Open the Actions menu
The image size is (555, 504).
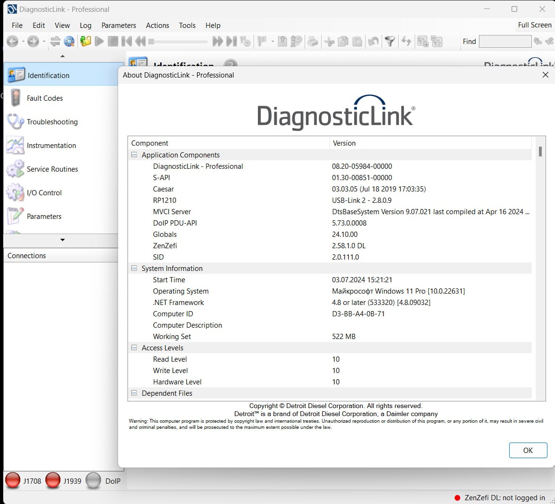pos(157,26)
